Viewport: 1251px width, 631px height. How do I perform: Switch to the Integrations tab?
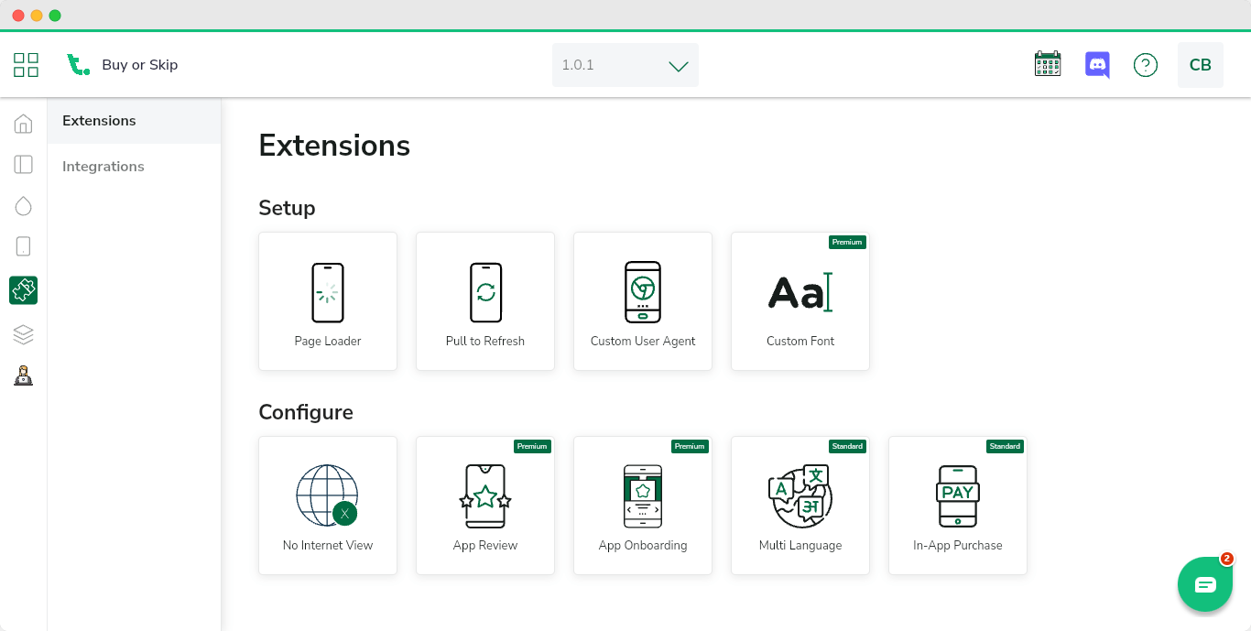pos(103,167)
